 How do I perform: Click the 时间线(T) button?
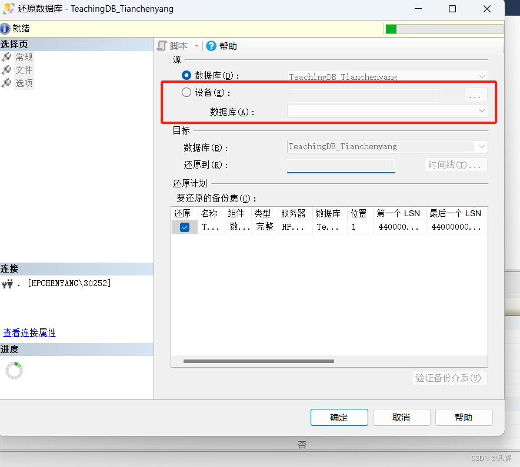(x=456, y=164)
